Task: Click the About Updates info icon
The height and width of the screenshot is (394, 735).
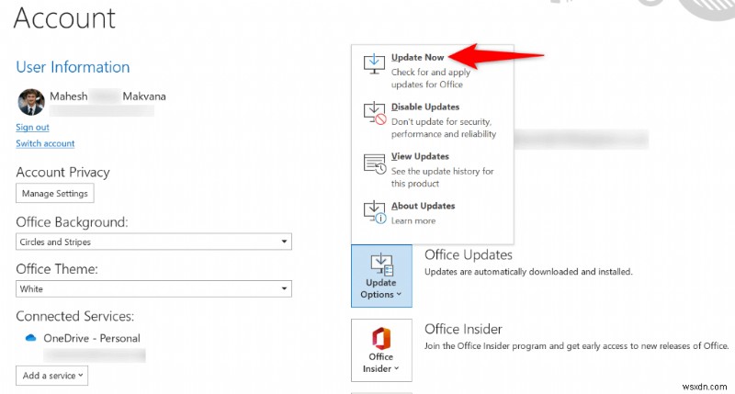Action: [x=375, y=213]
